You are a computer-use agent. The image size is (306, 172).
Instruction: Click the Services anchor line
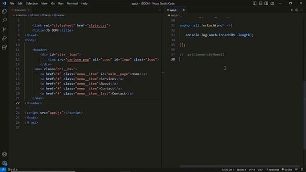(x=82, y=79)
